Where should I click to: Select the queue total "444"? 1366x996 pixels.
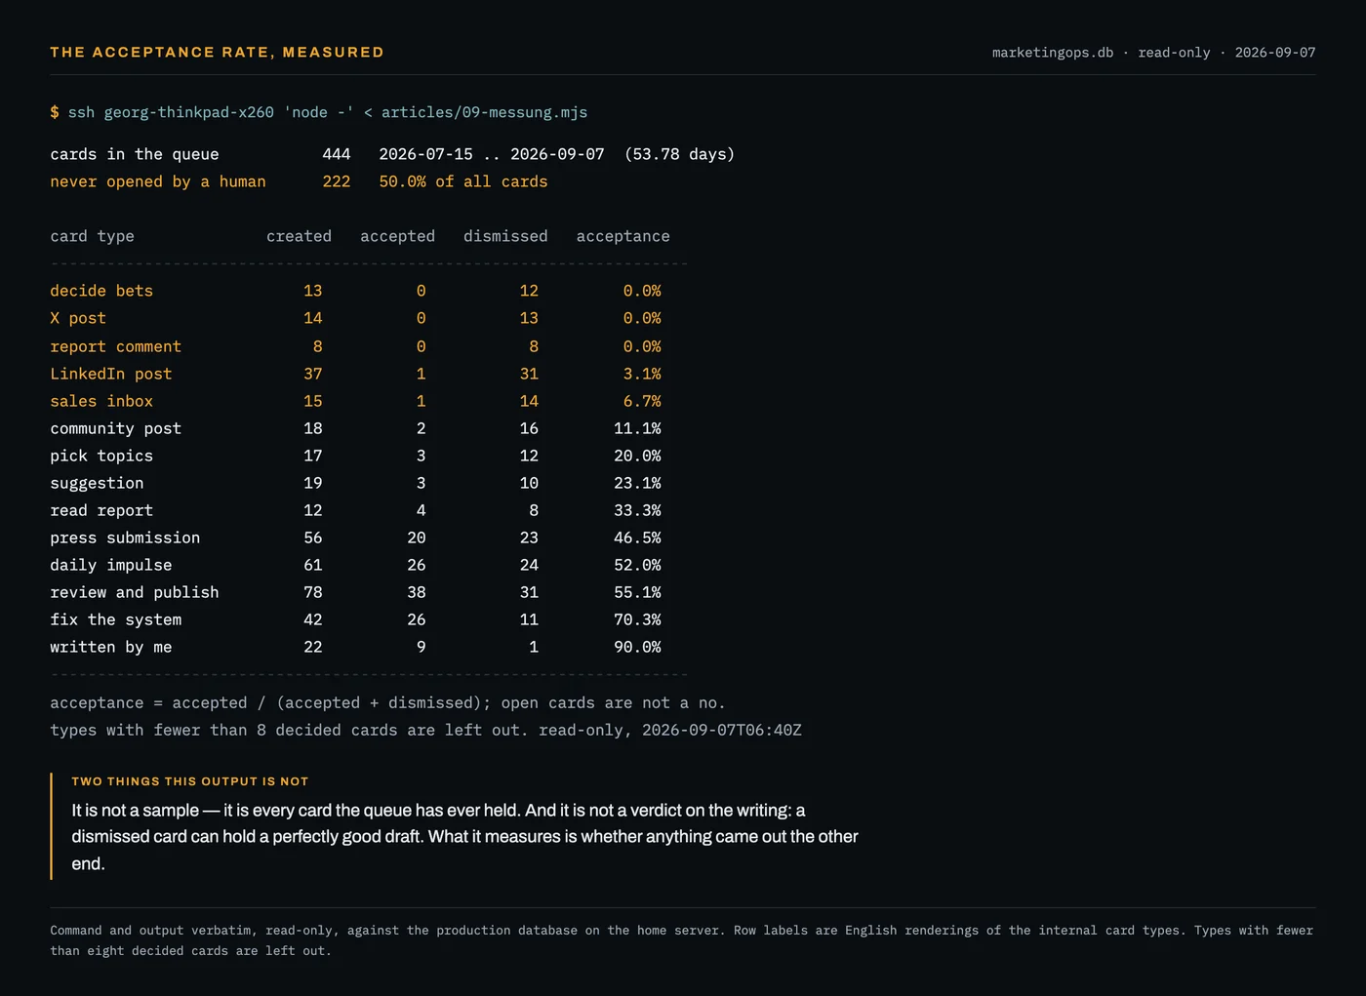click(x=337, y=154)
